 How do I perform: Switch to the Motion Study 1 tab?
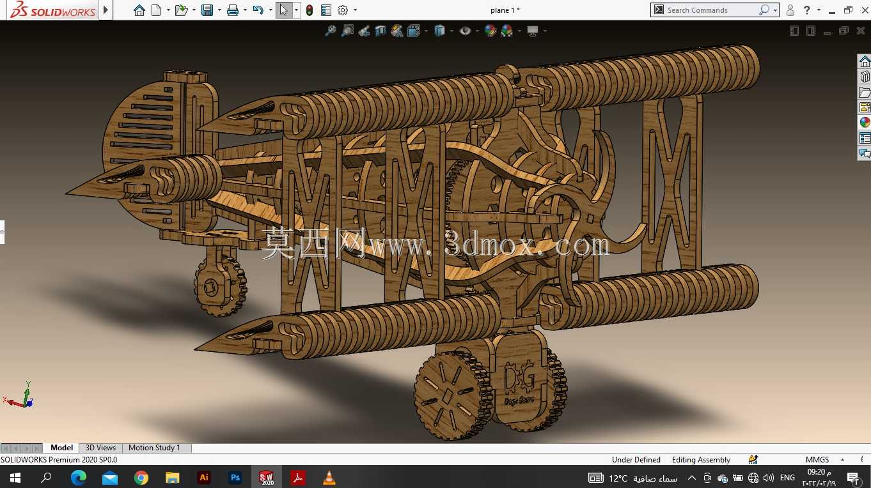[155, 448]
